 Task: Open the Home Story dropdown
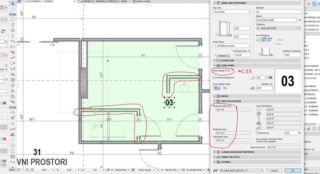[232, 46]
